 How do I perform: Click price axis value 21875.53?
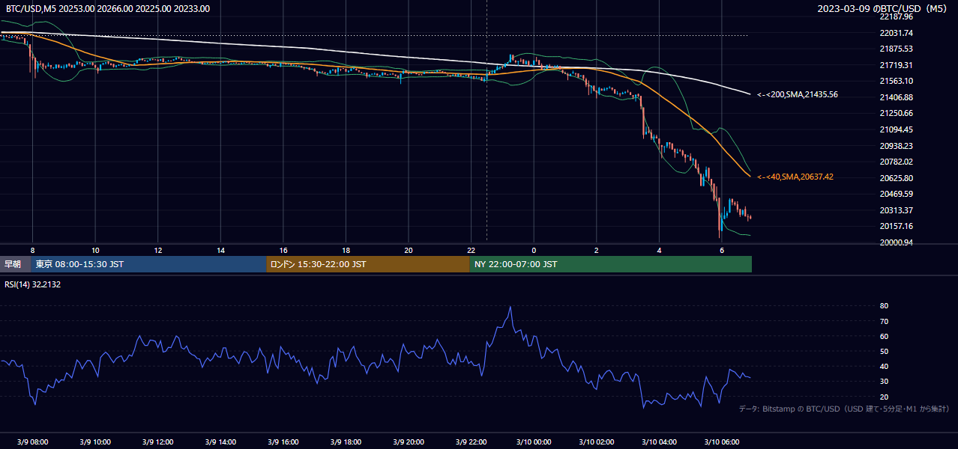point(896,49)
